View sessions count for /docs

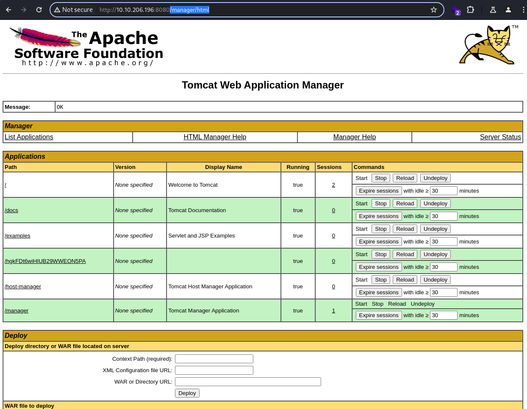pos(333,210)
